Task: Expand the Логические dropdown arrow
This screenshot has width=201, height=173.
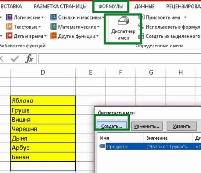Action: click(42, 17)
